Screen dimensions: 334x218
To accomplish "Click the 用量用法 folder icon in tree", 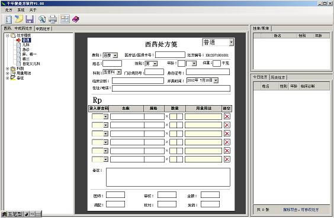I will [13, 73].
